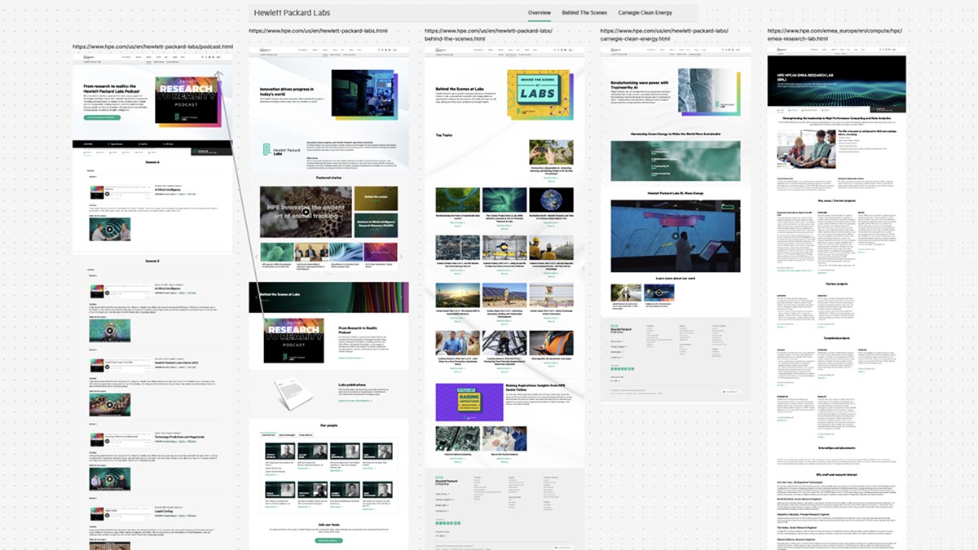
Task: Click the Innovation drives progress hero photo
Action: [364, 95]
